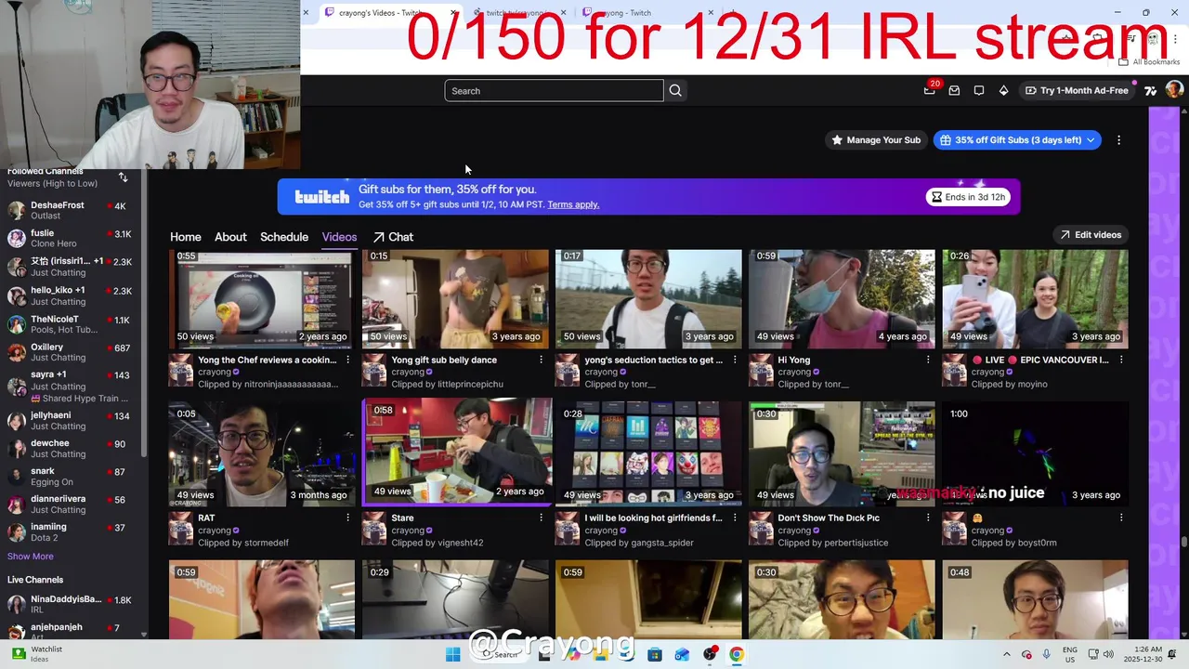Open Microsoft Store from taskbar
Viewport: 1189px width, 669px height.
click(655, 654)
